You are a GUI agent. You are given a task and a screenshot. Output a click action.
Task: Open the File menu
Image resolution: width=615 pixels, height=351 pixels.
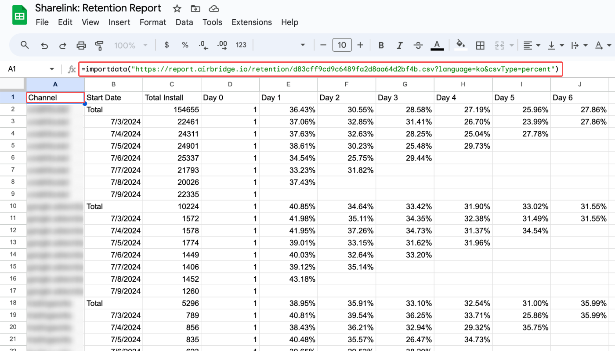point(42,22)
